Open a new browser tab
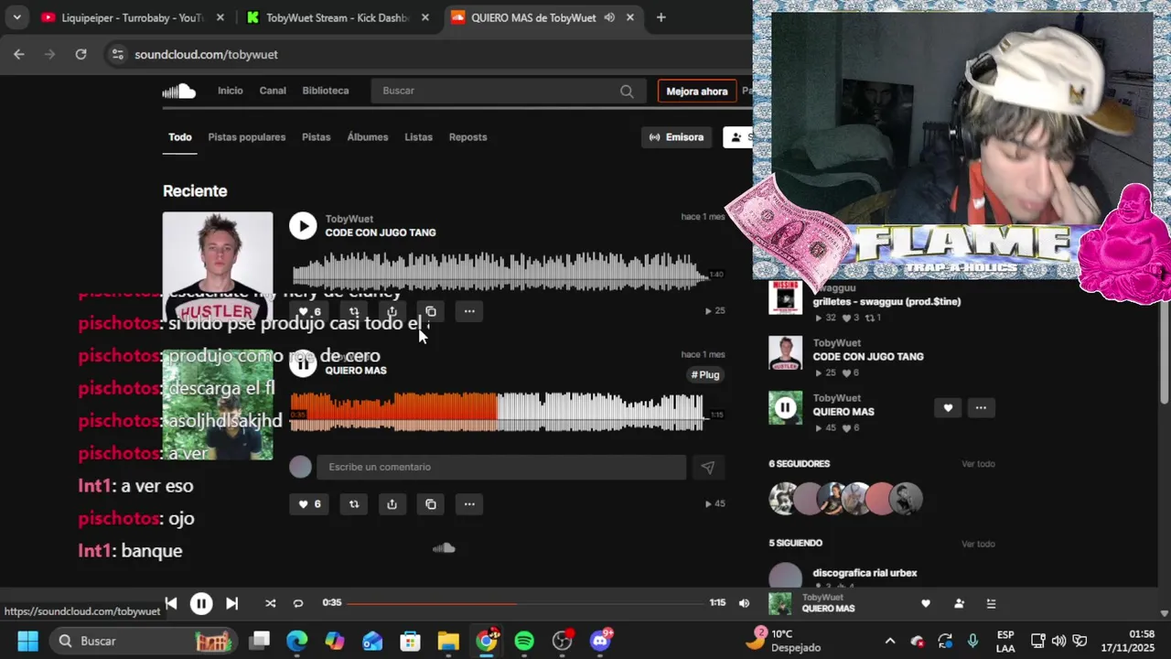 661,17
